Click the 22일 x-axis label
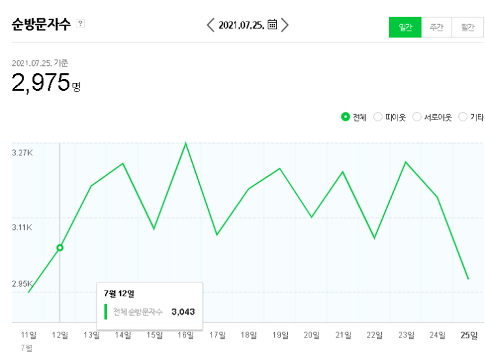 coord(375,335)
